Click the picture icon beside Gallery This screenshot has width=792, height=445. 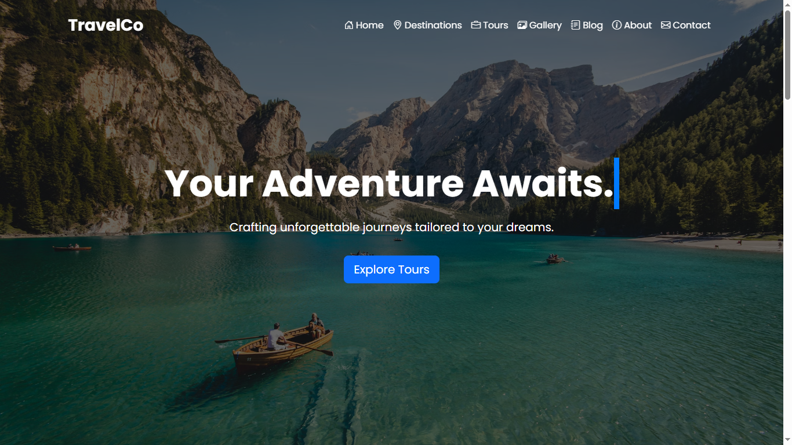pyautogui.click(x=522, y=25)
